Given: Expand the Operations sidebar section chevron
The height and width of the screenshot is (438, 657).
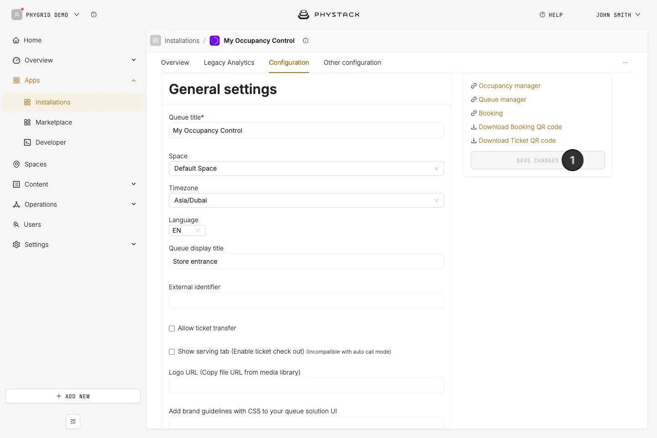Looking at the screenshot, I should [134, 204].
